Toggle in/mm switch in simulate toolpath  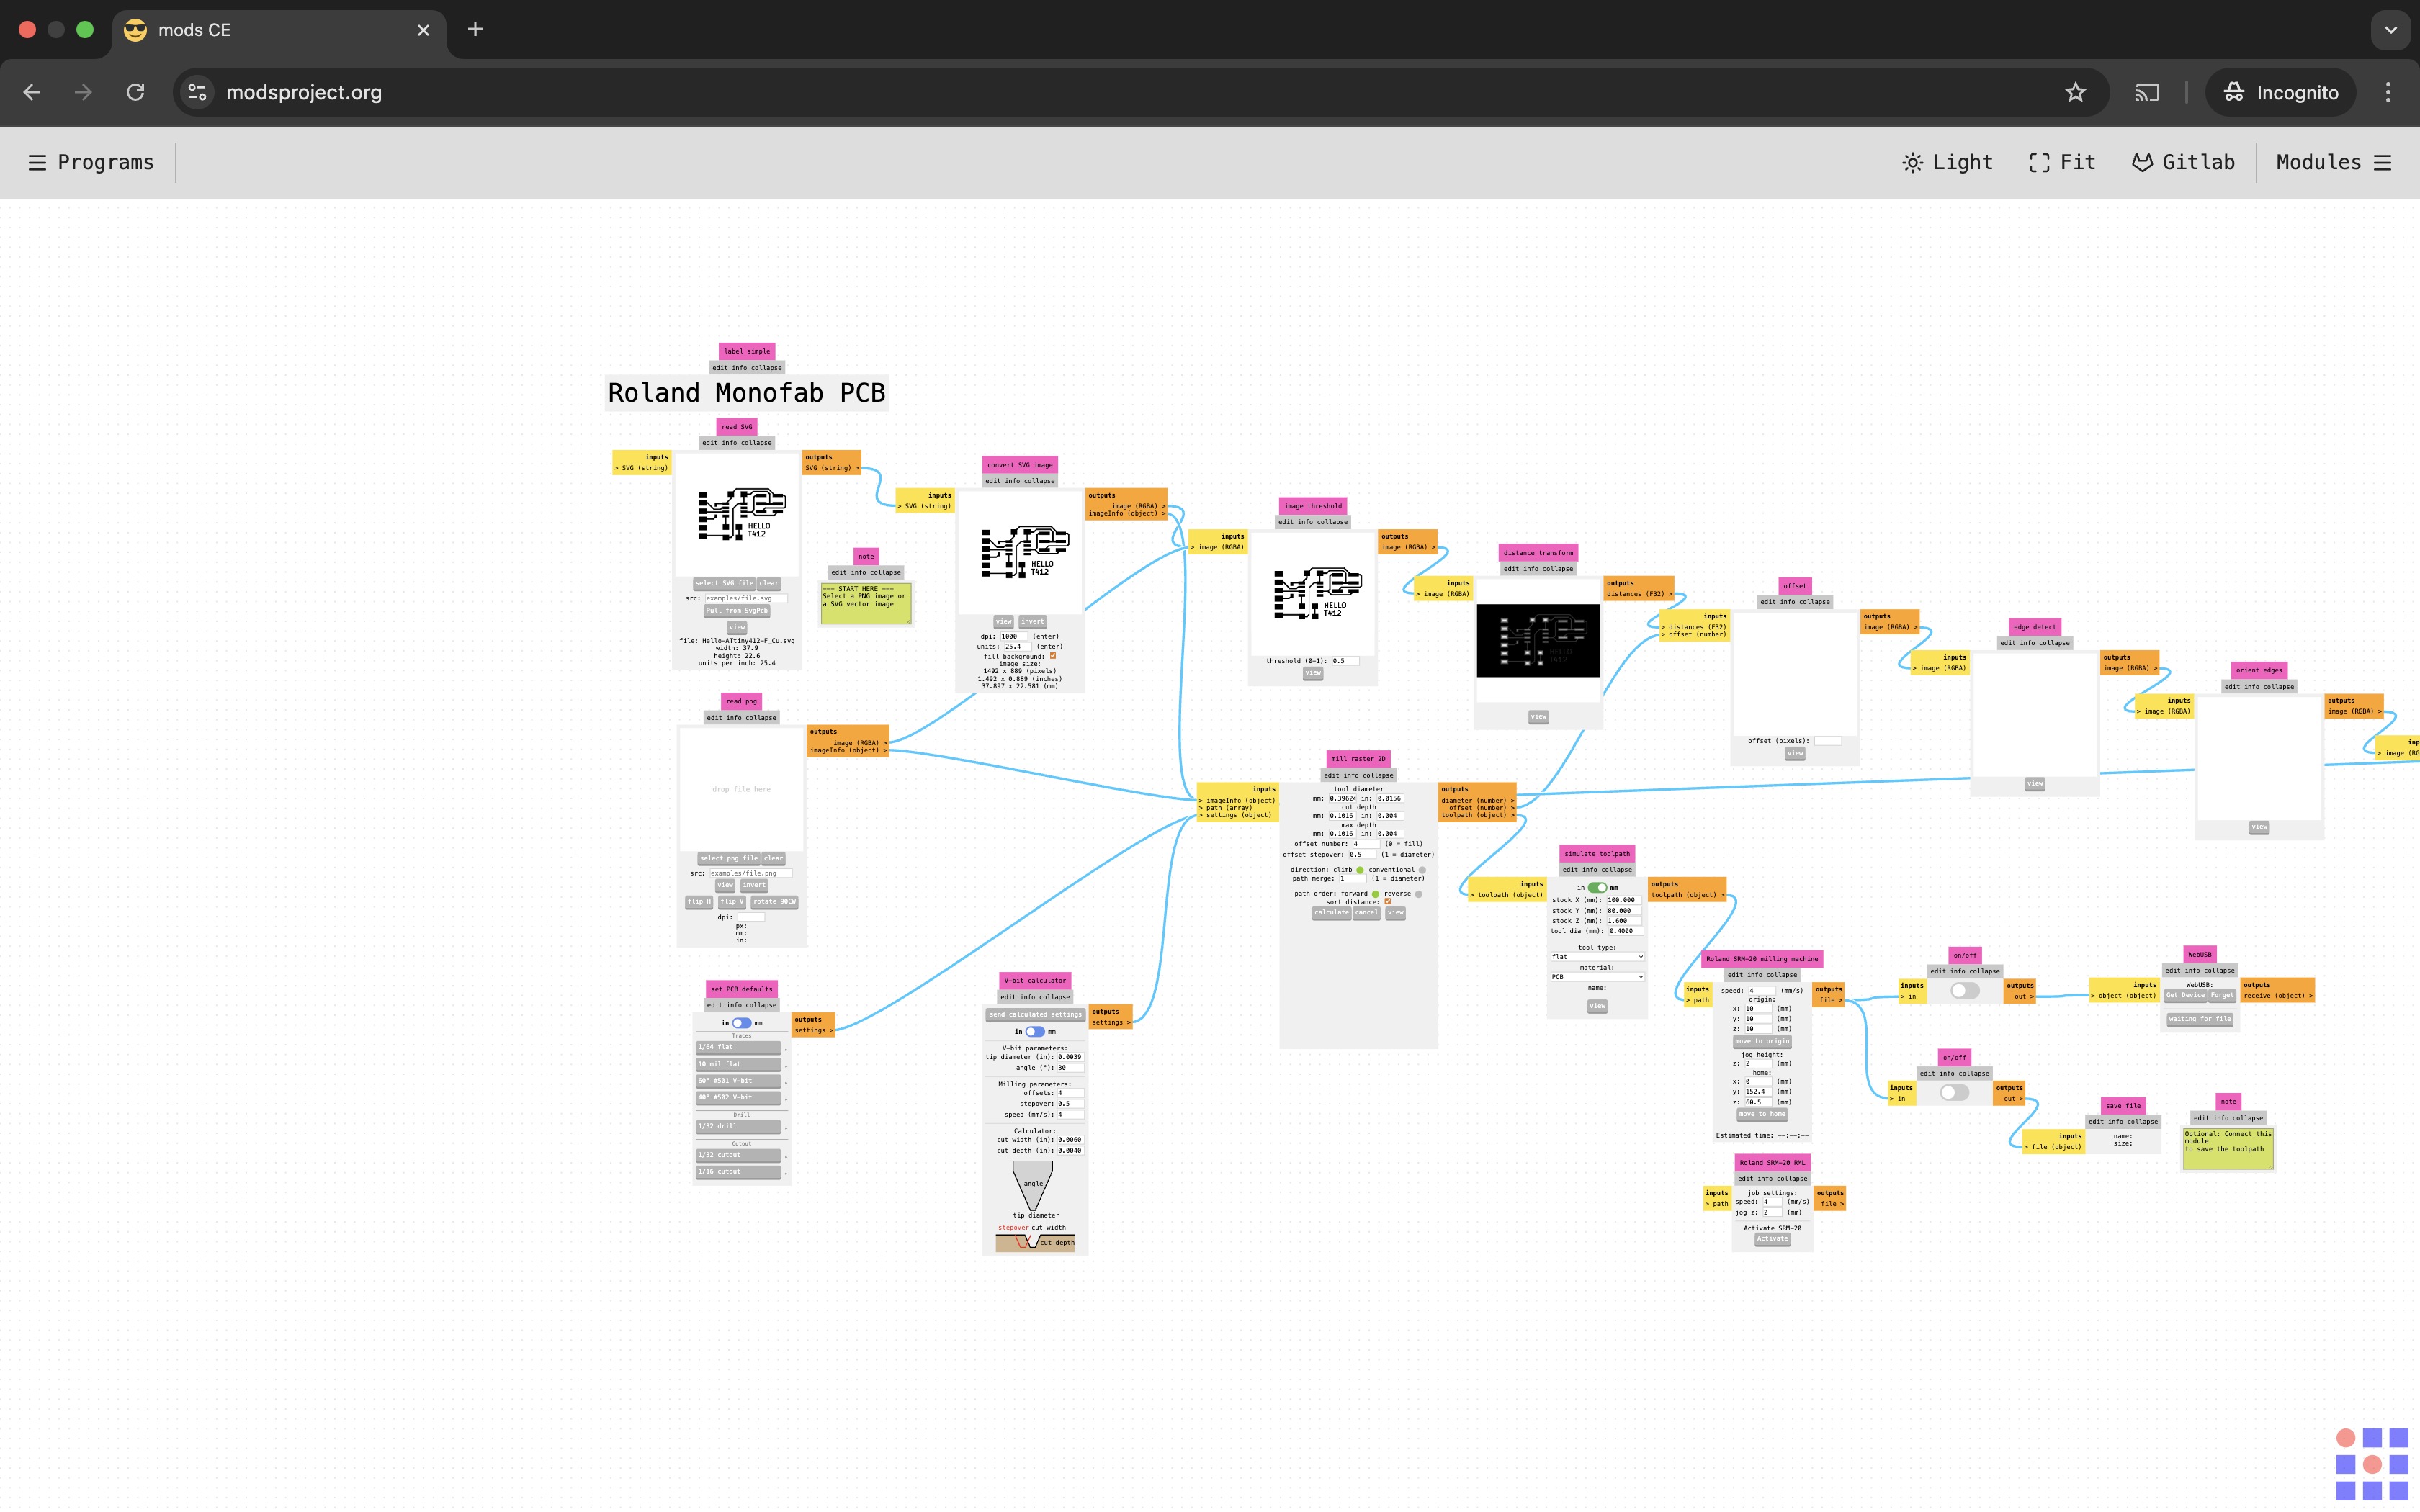(1597, 887)
